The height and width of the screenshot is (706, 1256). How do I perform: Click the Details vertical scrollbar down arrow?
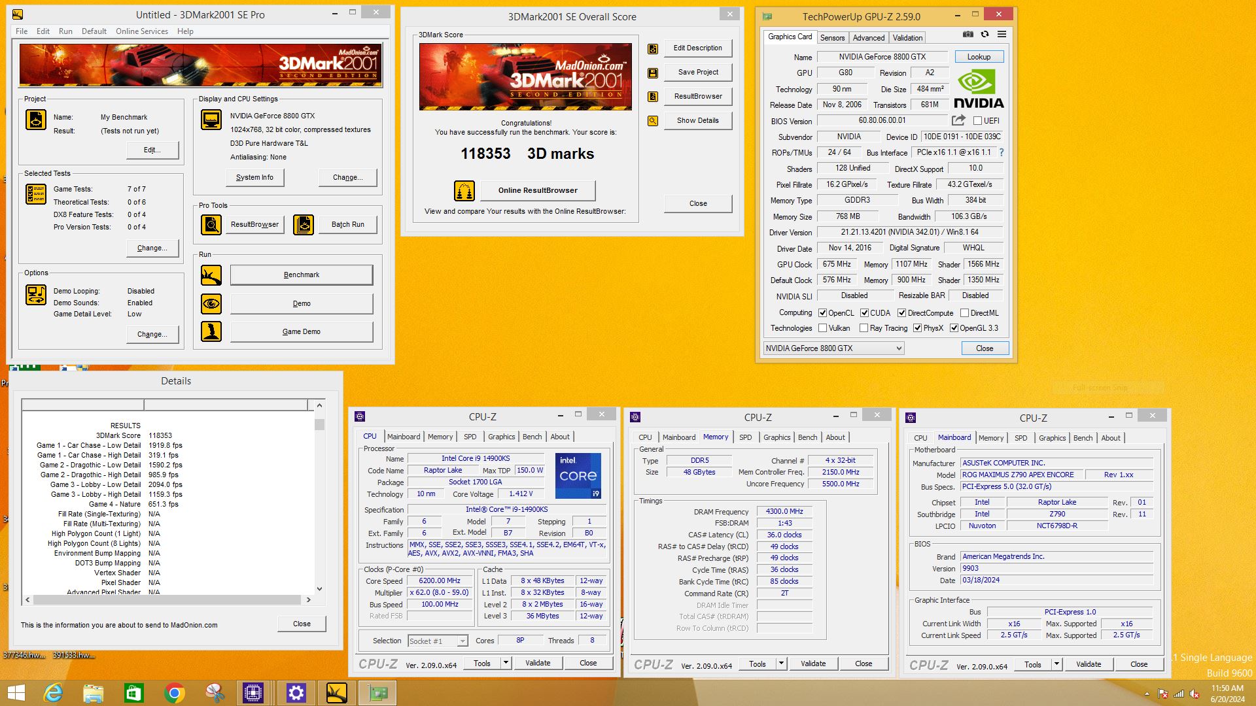319,589
